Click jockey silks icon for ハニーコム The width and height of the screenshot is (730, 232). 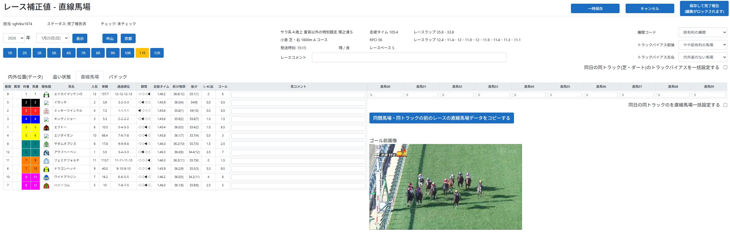pyautogui.click(x=46, y=186)
